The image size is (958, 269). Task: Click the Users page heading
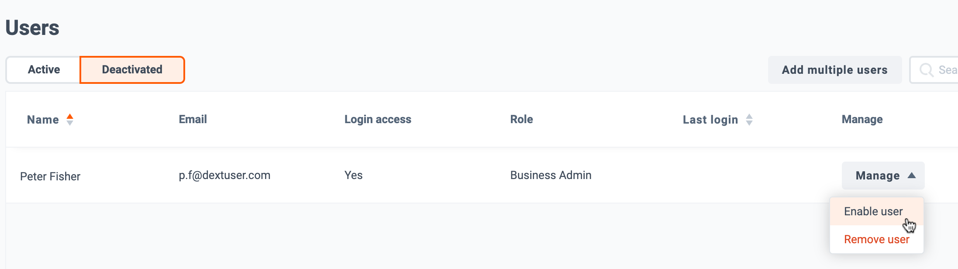click(32, 28)
